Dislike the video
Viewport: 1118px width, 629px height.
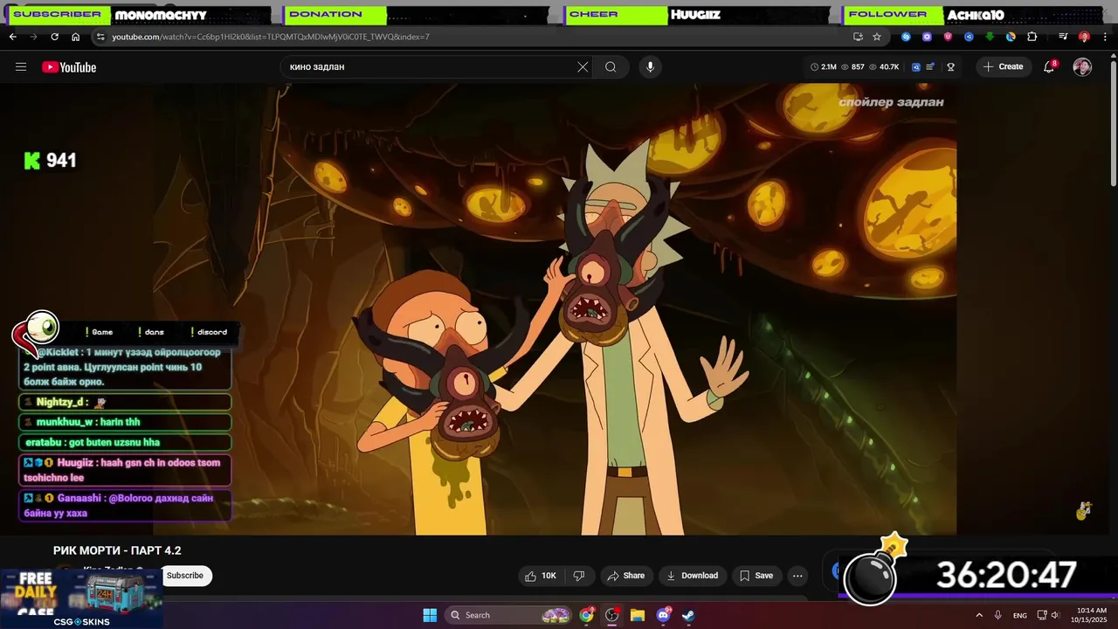click(x=578, y=576)
